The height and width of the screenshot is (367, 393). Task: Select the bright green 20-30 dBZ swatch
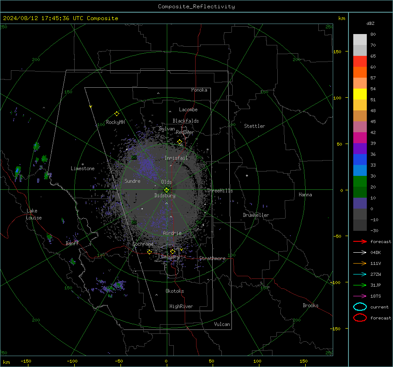tap(360, 182)
